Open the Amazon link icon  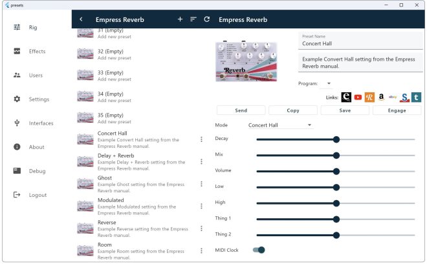[x=381, y=97]
